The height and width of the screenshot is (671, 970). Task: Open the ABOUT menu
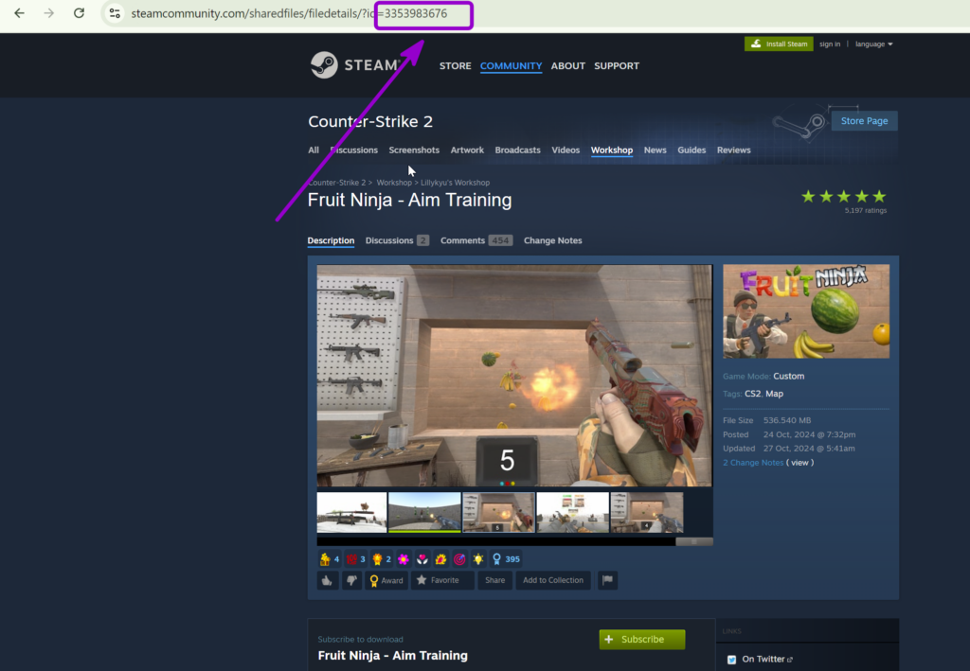tap(568, 65)
